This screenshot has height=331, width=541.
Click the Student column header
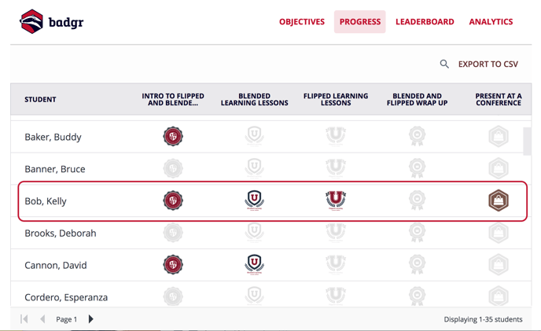pyautogui.click(x=40, y=99)
